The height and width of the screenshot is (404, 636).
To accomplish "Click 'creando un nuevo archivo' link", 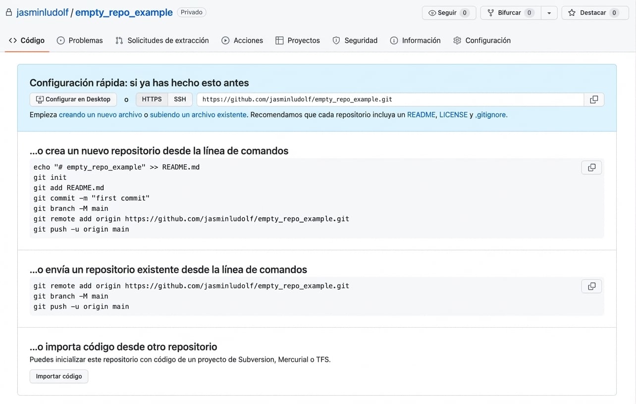I will click(x=101, y=114).
